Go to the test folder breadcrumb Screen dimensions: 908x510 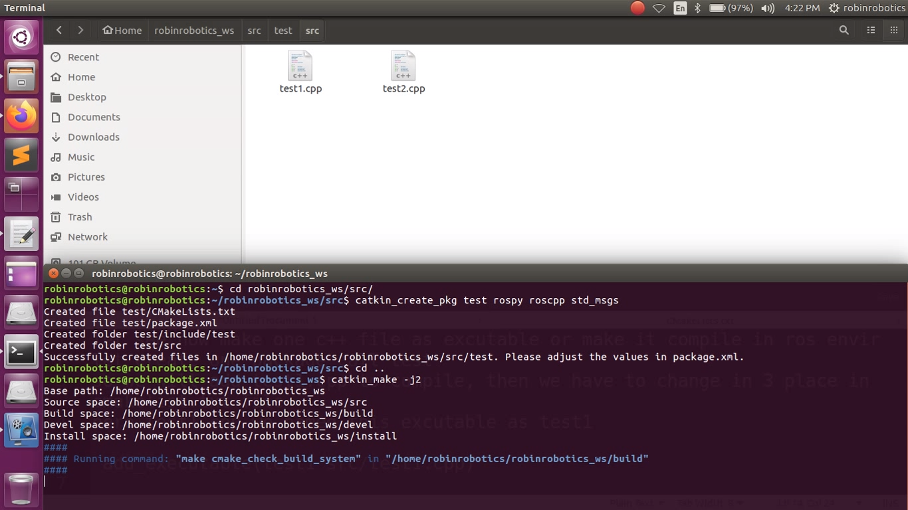click(283, 30)
